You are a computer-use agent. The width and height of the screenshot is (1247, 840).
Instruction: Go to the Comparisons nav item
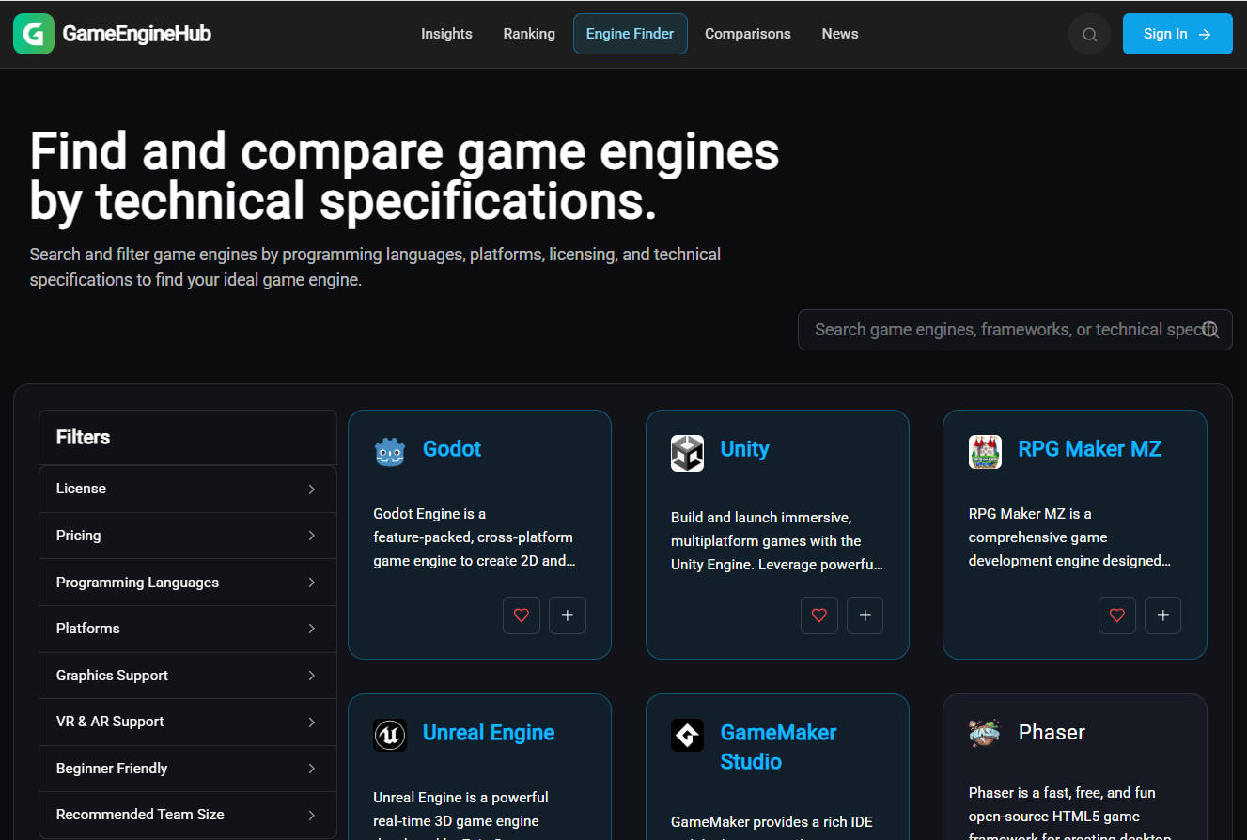[x=747, y=34]
